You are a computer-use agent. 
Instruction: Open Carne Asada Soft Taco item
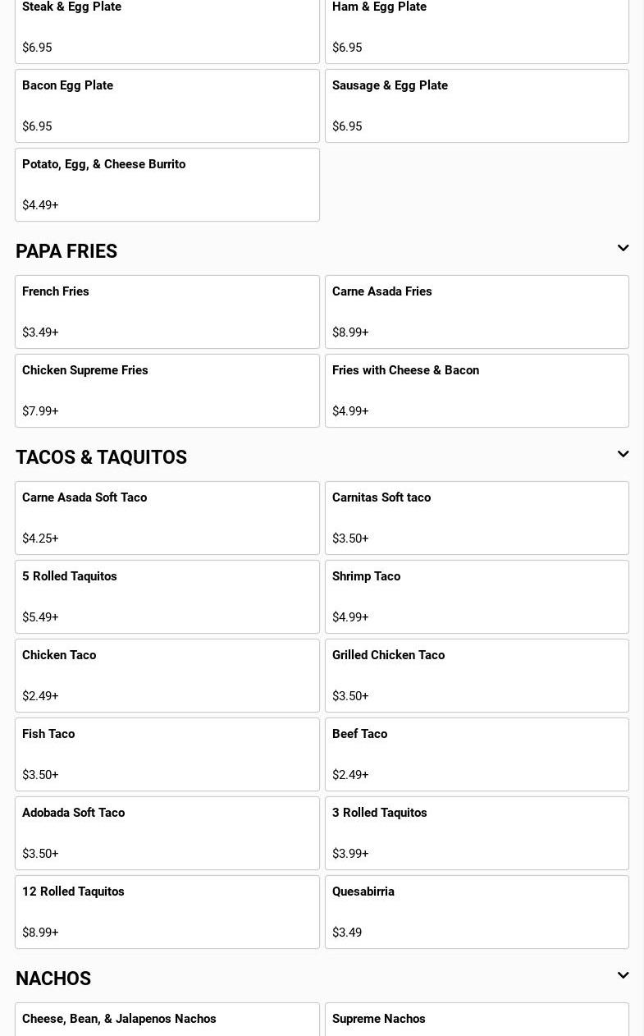pyautogui.click(x=167, y=518)
